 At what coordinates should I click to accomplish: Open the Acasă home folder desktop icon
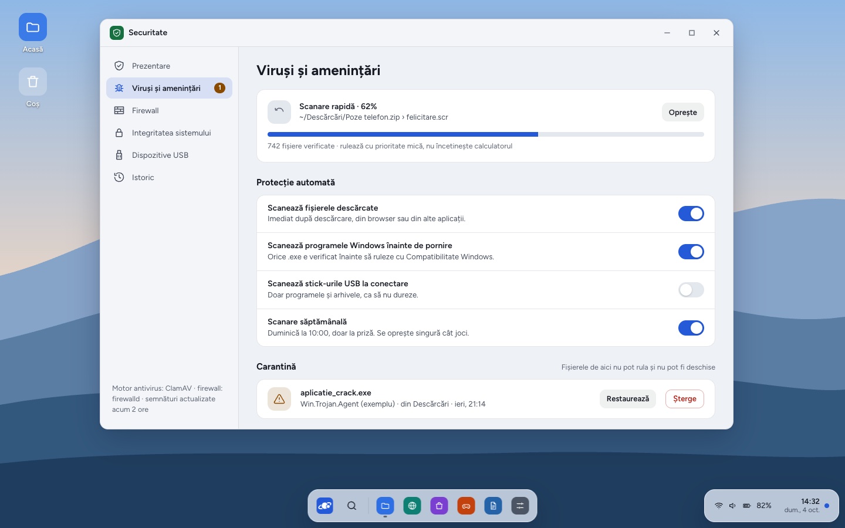coord(33,33)
